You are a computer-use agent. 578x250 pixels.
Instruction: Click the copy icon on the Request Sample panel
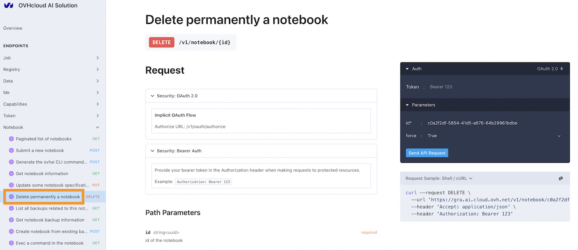pyautogui.click(x=561, y=178)
